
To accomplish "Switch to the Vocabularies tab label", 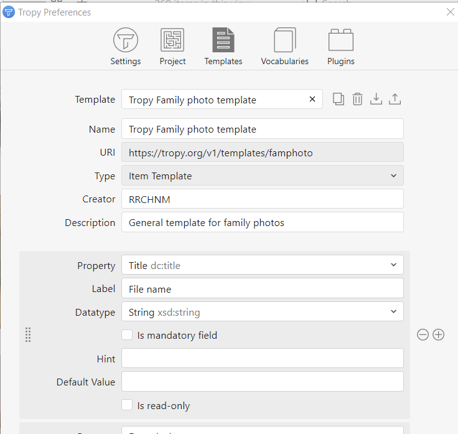I will [x=285, y=62].
